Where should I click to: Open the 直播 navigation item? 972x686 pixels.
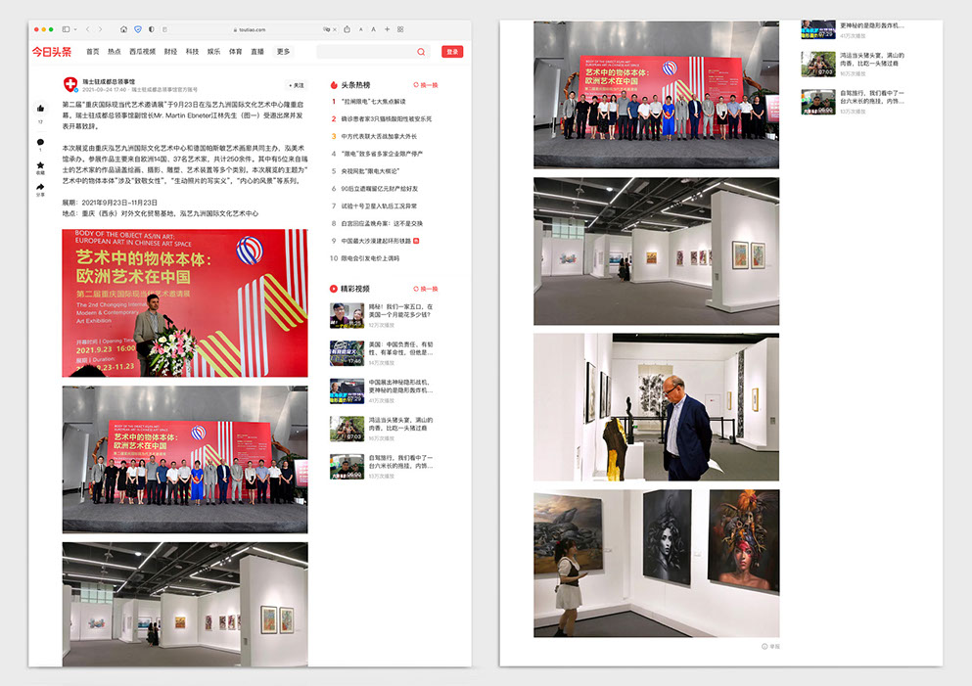tap(257, 52)
